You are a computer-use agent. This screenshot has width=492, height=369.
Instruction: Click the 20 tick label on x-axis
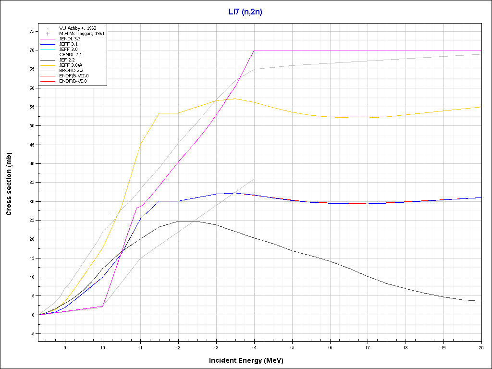481,346
